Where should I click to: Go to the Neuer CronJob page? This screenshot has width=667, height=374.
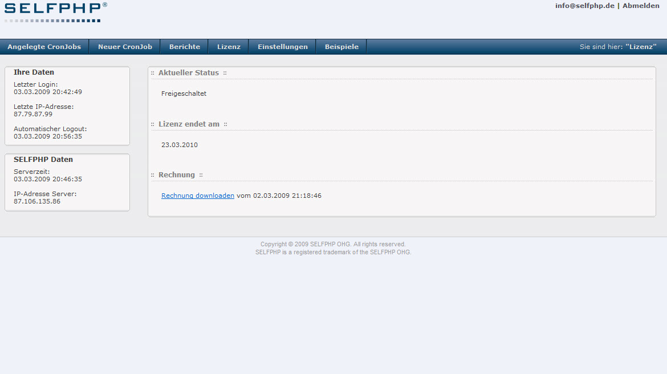point(125,47)
